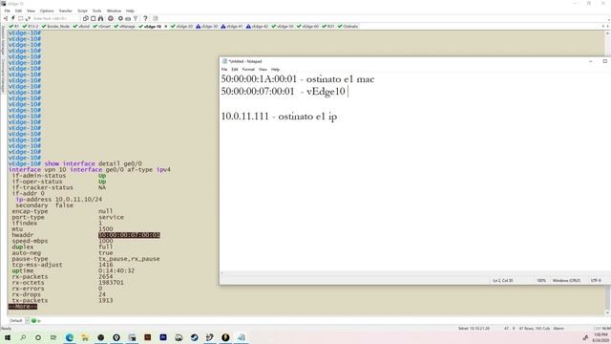Click the Help question mark icon
The image size is (611, 344).
tap(145, 18)
